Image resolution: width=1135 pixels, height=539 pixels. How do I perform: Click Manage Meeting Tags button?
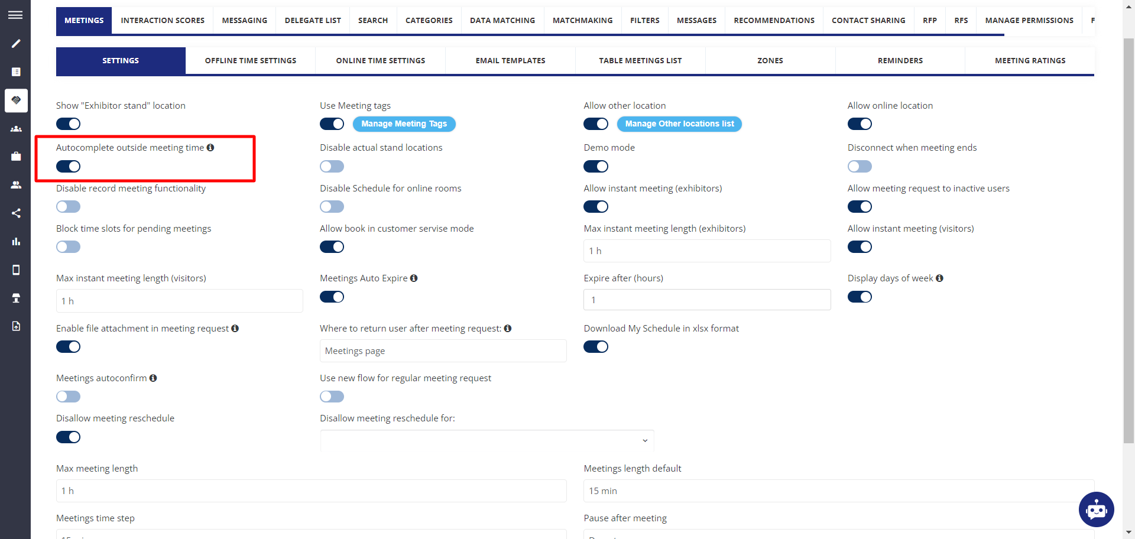pyautogui.click(x=404, y=124)
